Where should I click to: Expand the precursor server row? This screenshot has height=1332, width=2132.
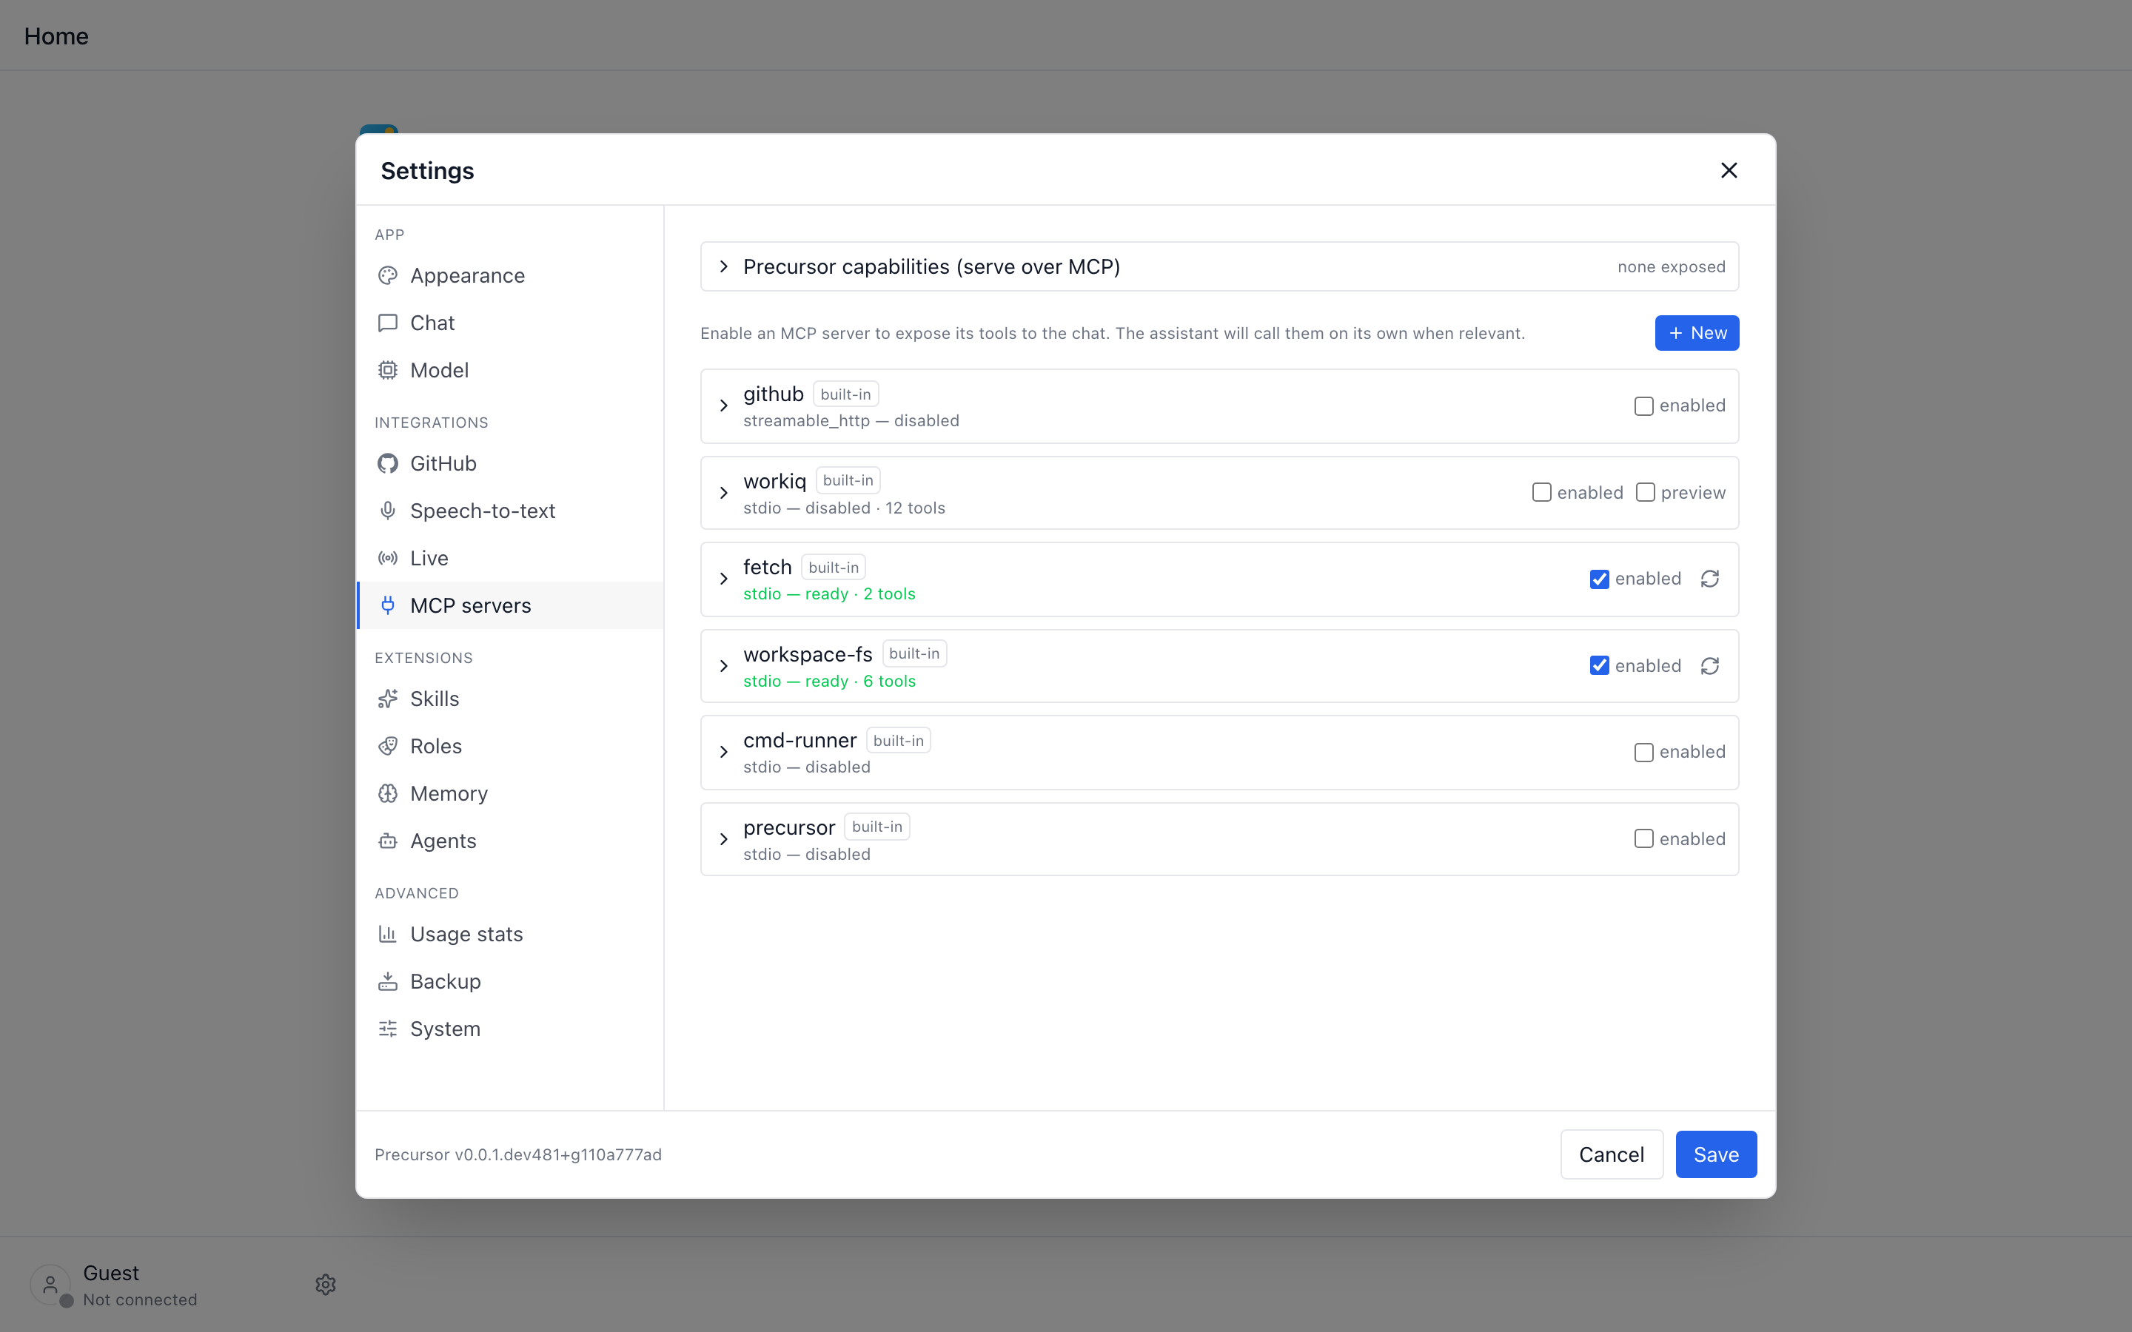tap(723, 838)
